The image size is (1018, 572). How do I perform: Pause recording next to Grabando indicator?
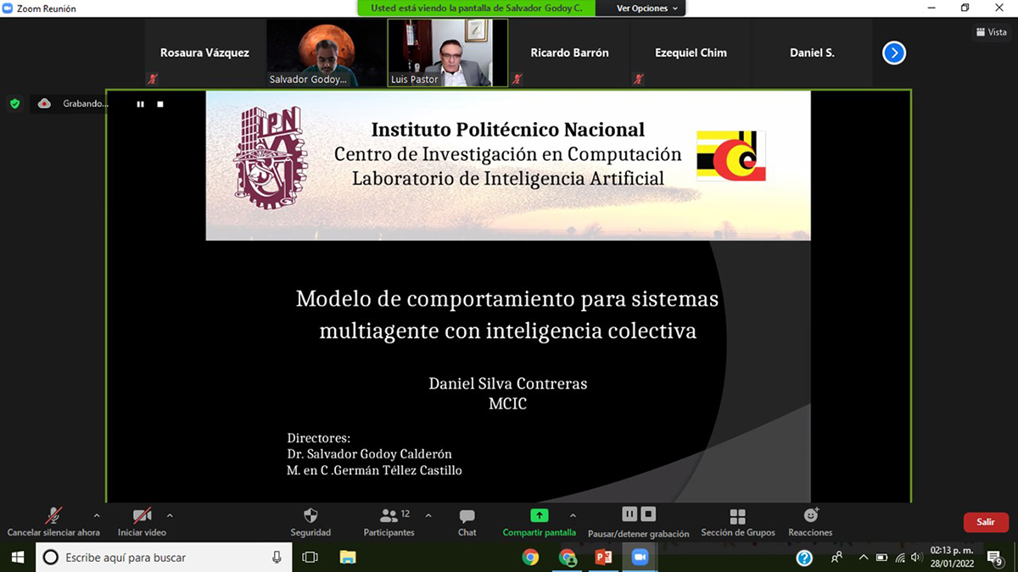tap(141, 104)
